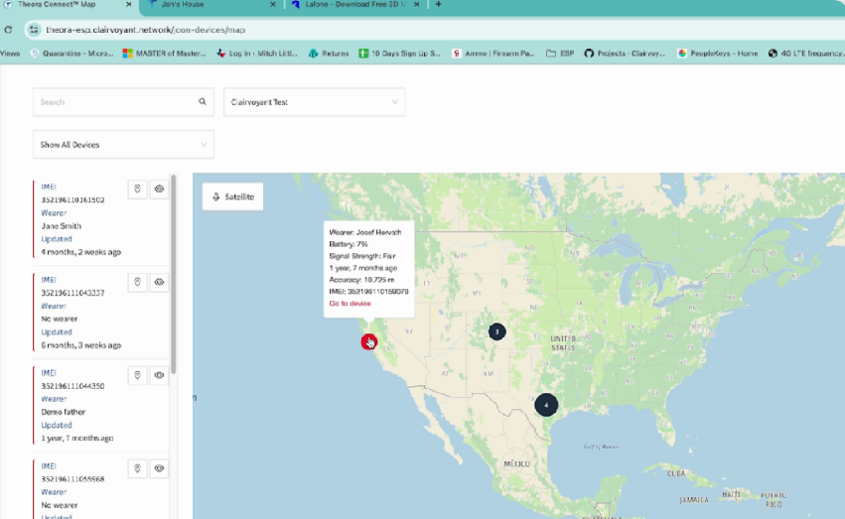Click the red device marker on the California coast
845x519 pixels.
[368, 341]
